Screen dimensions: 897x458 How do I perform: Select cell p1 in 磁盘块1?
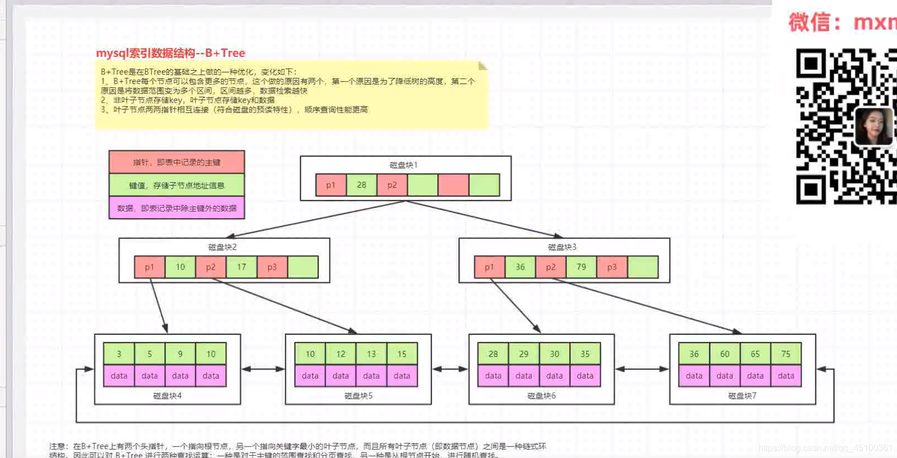[x=331, y=185]
